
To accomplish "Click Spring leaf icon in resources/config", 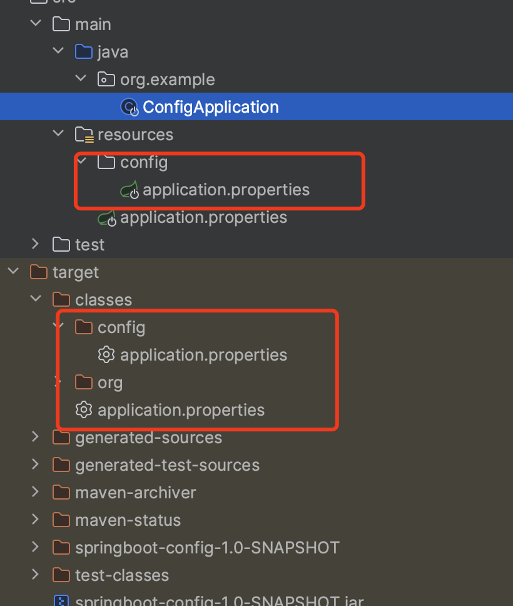I will point(130,190).
